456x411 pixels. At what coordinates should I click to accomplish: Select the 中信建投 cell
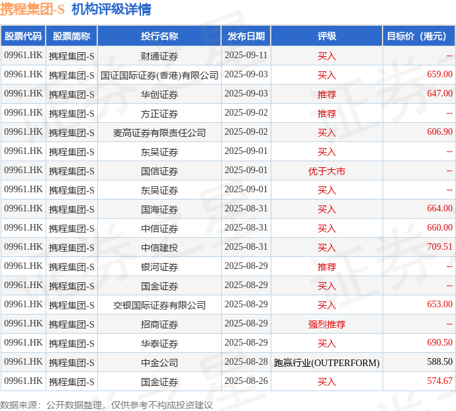coord(160,248)
